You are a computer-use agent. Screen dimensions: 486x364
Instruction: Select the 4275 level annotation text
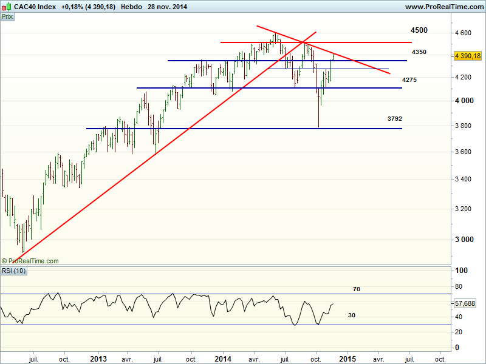pyautogui.click(x=409, y=80)
